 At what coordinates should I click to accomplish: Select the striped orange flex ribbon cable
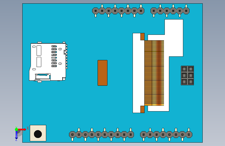154,73
